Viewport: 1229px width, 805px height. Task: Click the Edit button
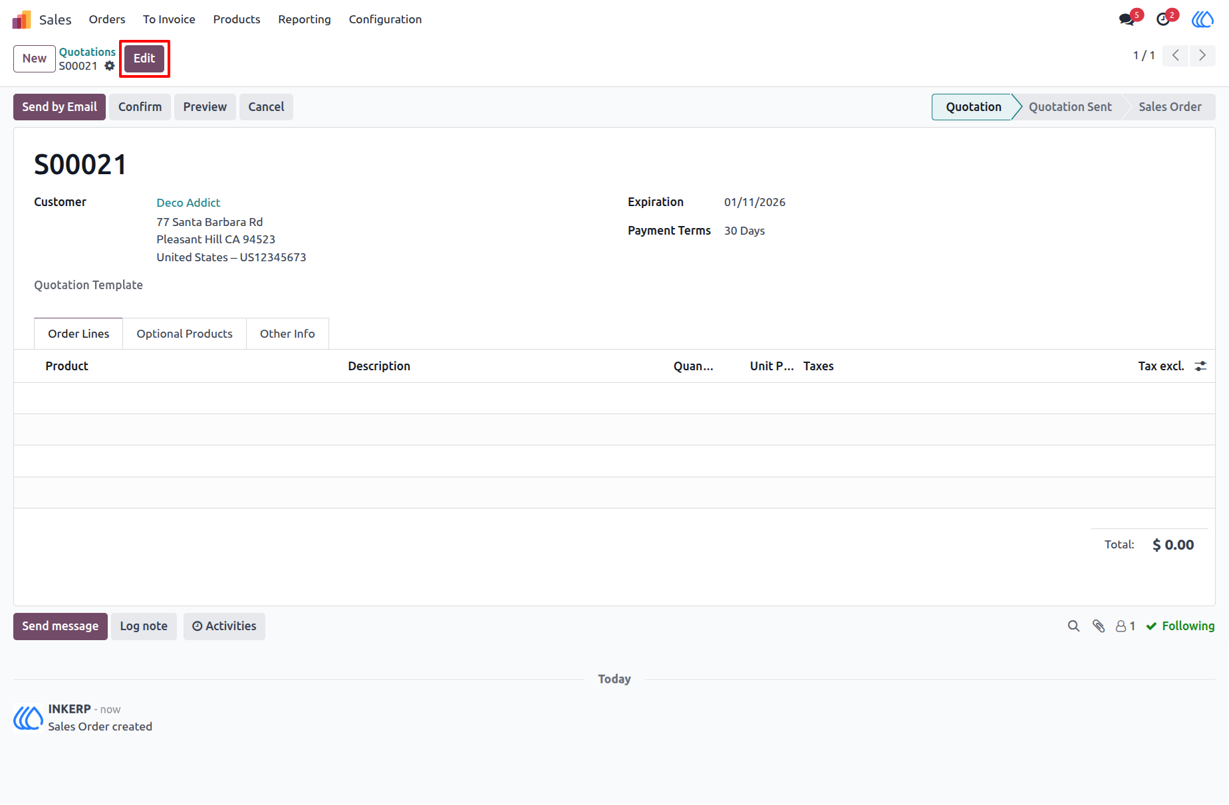(144, 58)
